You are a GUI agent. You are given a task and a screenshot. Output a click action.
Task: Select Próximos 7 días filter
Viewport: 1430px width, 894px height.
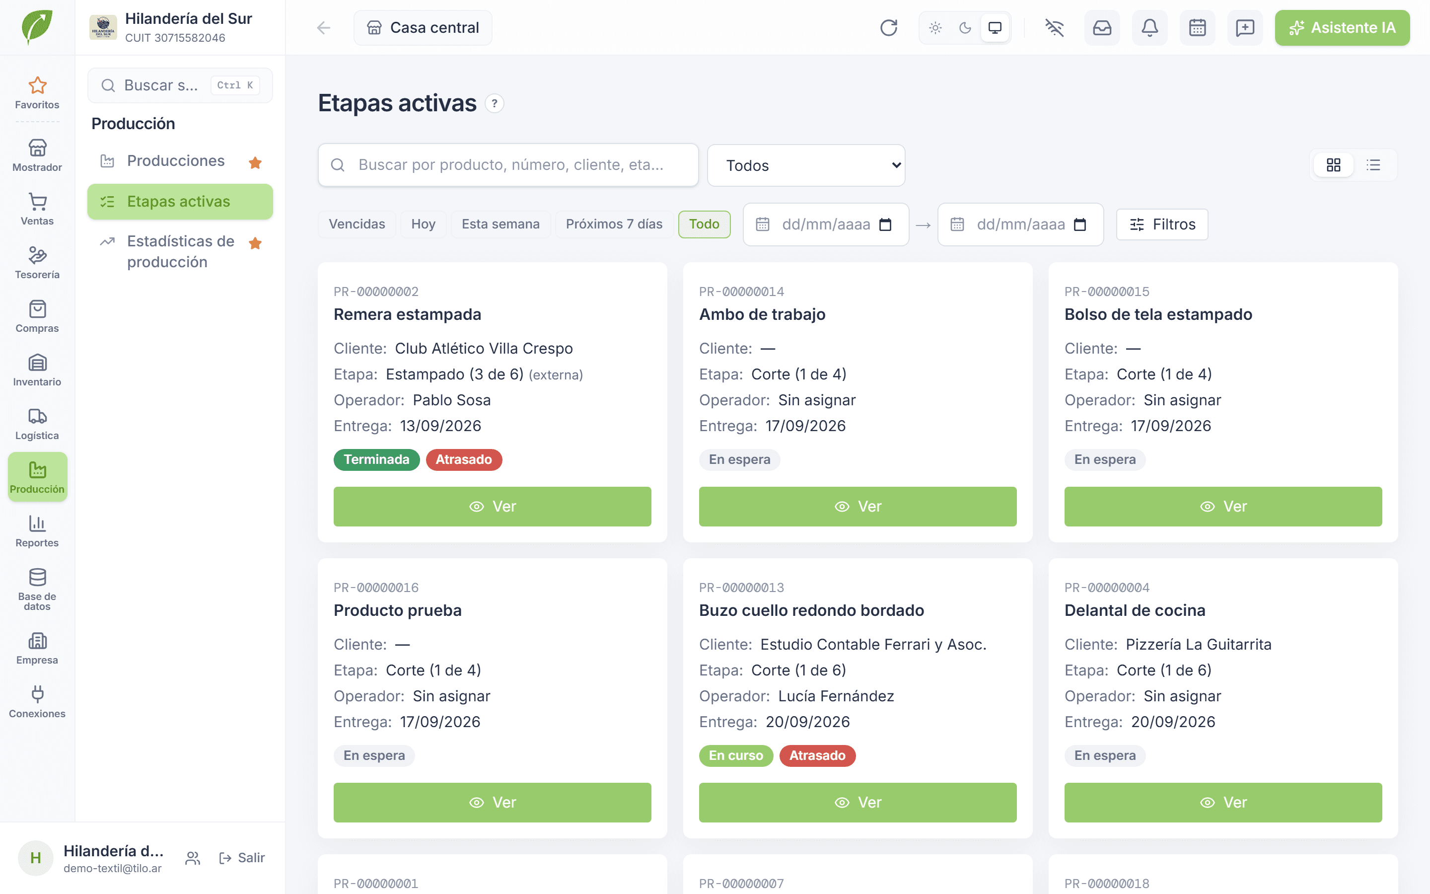point(614,224)
